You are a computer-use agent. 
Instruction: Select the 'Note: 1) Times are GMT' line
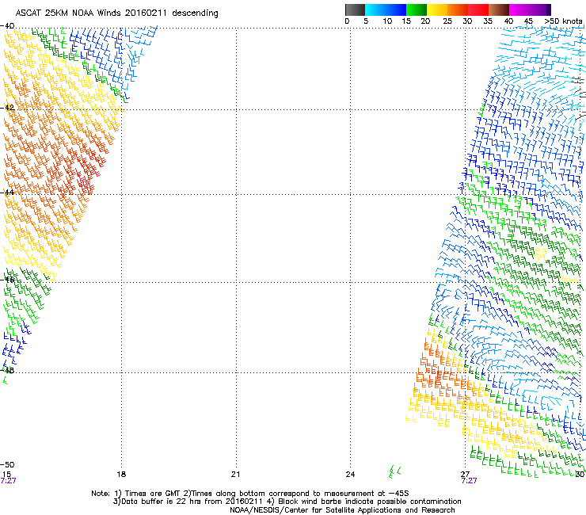(250, 494)
